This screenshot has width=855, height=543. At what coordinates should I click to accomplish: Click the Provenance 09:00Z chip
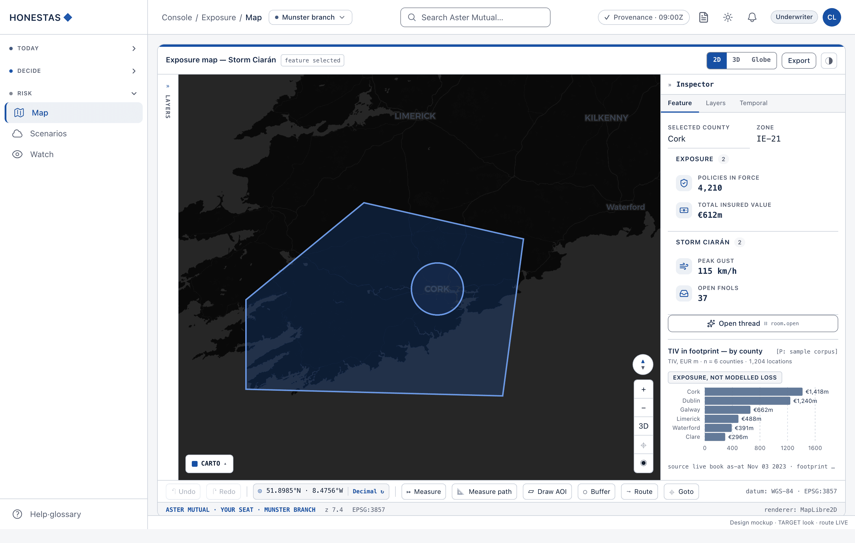coord(643,17)
